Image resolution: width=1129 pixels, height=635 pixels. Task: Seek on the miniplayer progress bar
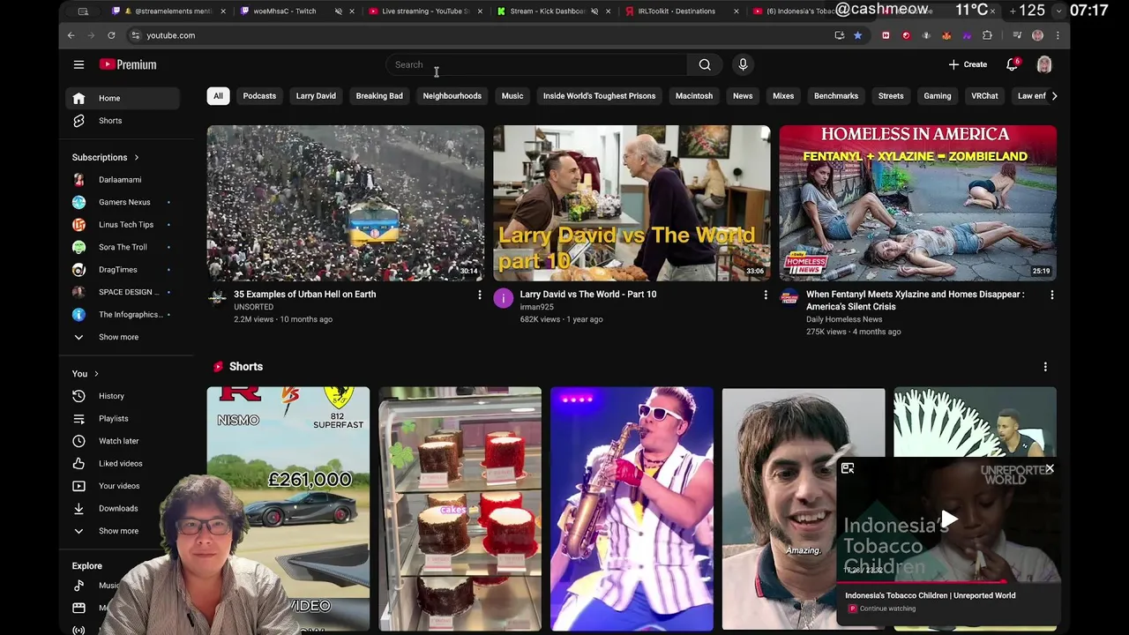click(947, 582)
